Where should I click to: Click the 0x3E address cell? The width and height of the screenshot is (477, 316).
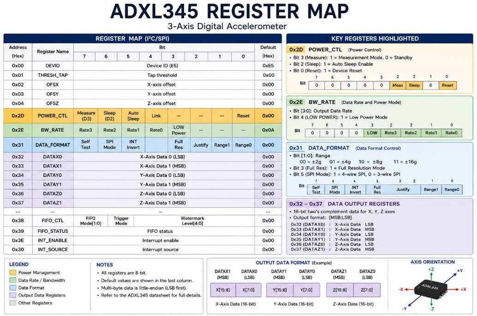click(x=18, y=240)
